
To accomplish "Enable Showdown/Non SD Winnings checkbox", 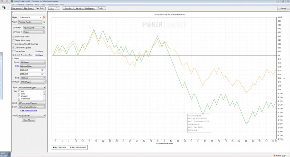I will (13, 44).
